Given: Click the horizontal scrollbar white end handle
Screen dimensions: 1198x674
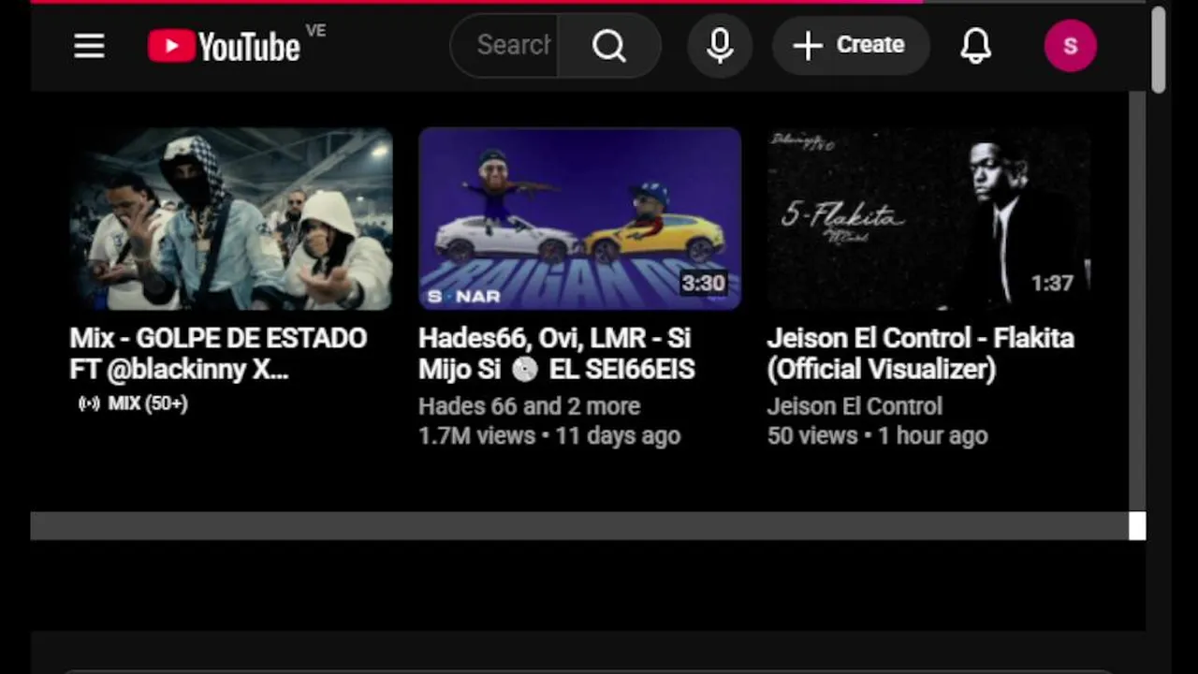Looking at the screenshot, I should pos(1137,526).
